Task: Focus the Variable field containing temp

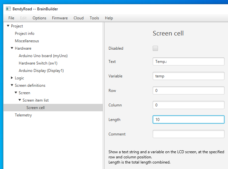Action: coord(189,76)
